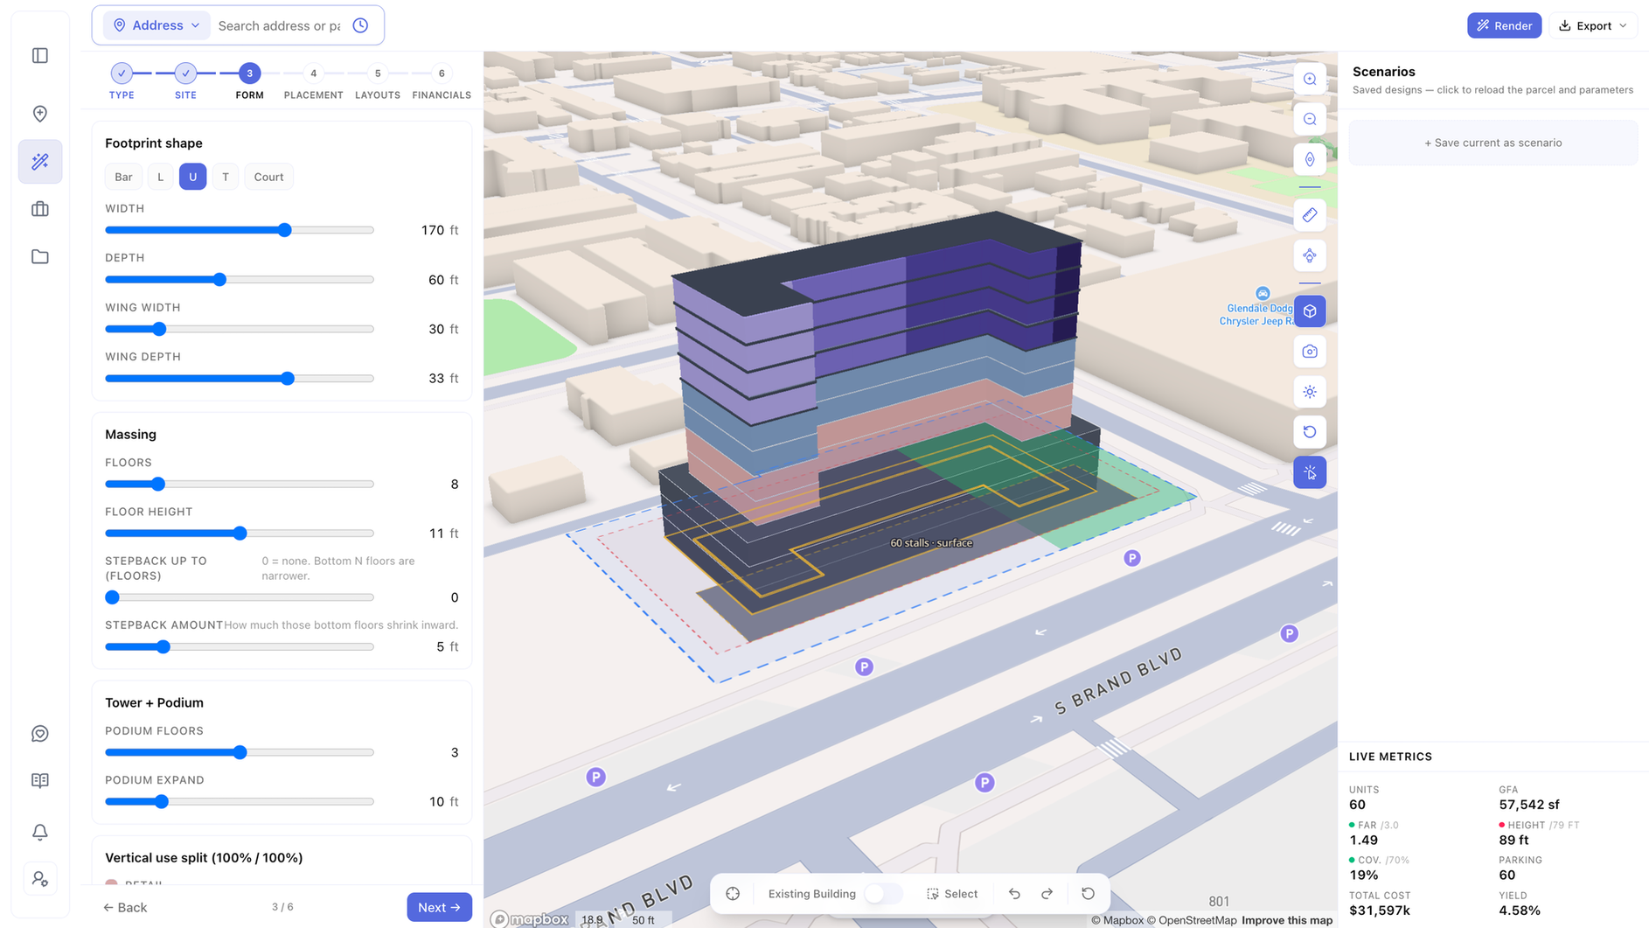This screenshot has width=1649, height=928.
Task: Go to the TYPE step
Action: point(122,81)
